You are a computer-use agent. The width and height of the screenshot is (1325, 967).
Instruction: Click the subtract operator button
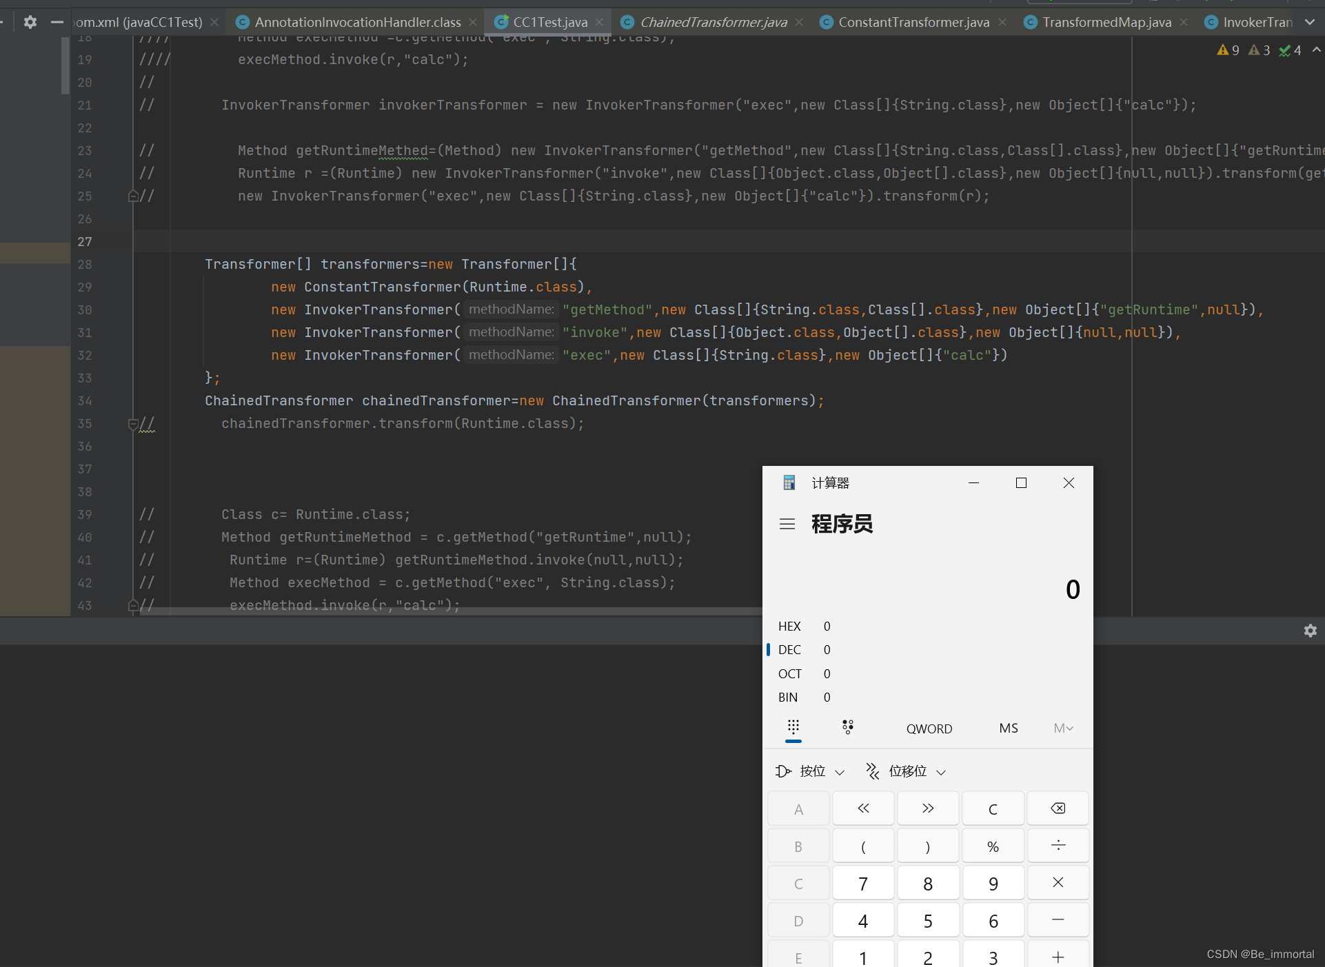(1058, 920)
